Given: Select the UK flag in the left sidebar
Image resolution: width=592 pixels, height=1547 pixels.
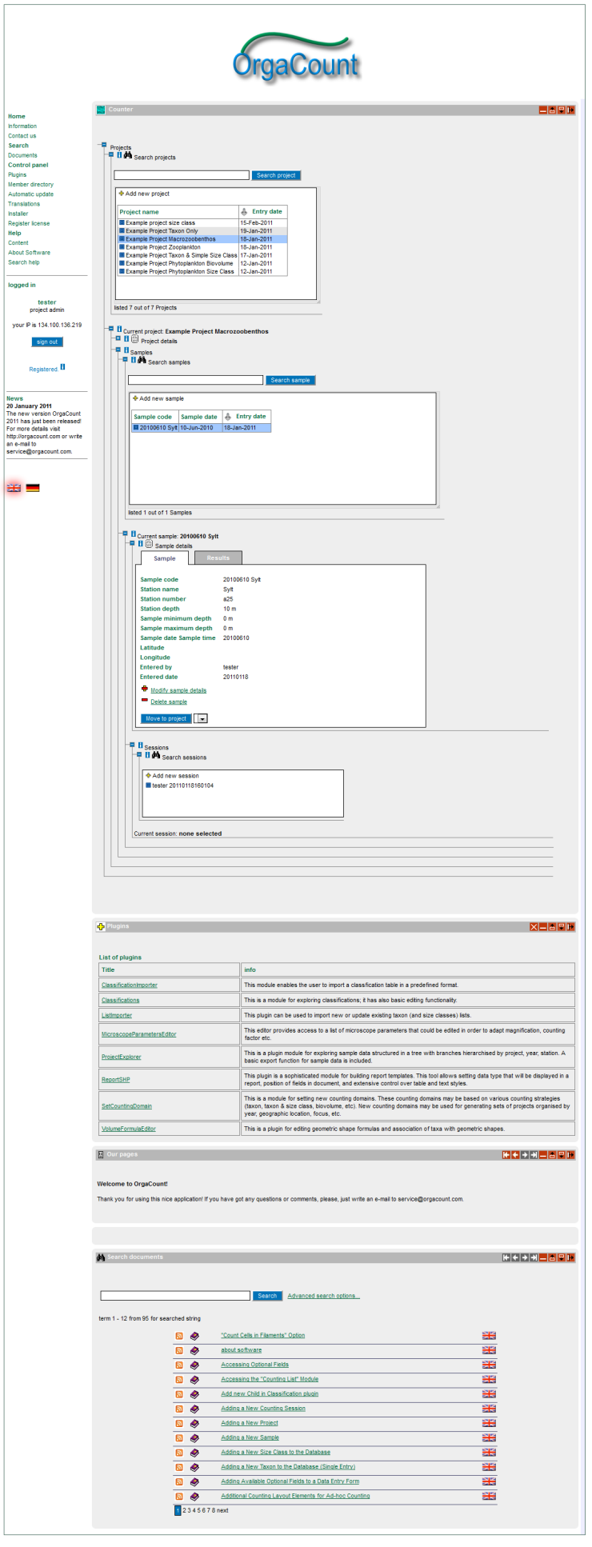Looking at the screenshot, I should pyautogui.click(x=14, y=487).
